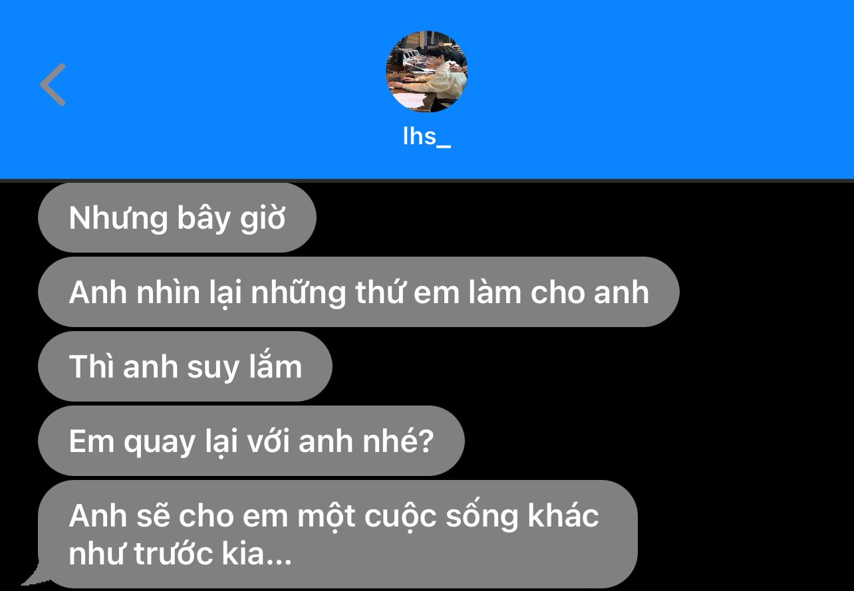Click the words 'như trước kia...' in the last bubble
Image resolution: width=854 pixels, height=591 pixels.
click(x=180, y=553)
